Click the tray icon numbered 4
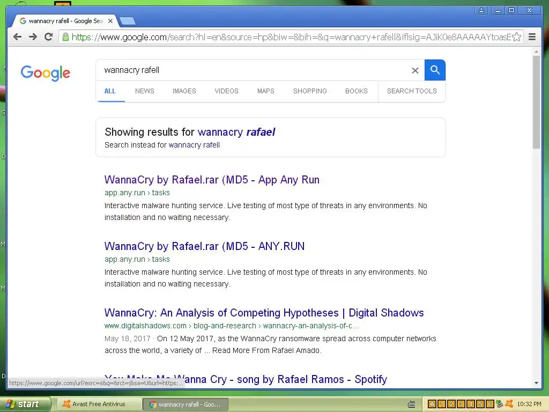The height and width of the screenshot is (412, 549). 471,404
